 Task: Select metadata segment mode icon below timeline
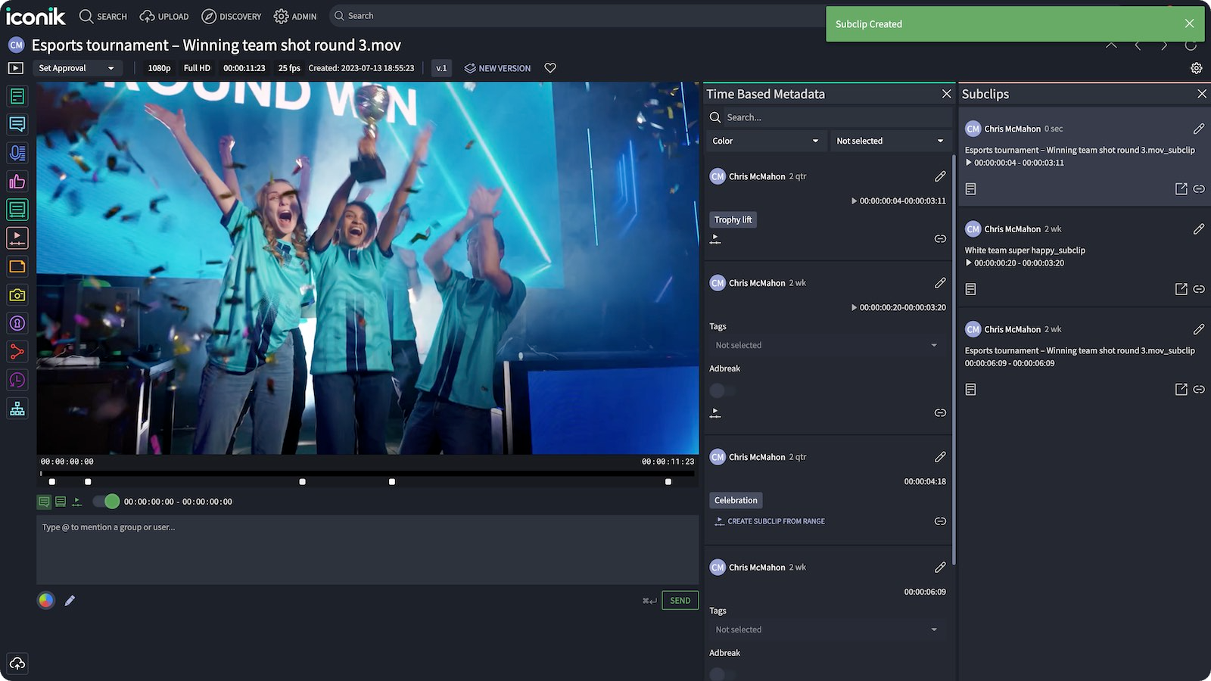(61, 502)
